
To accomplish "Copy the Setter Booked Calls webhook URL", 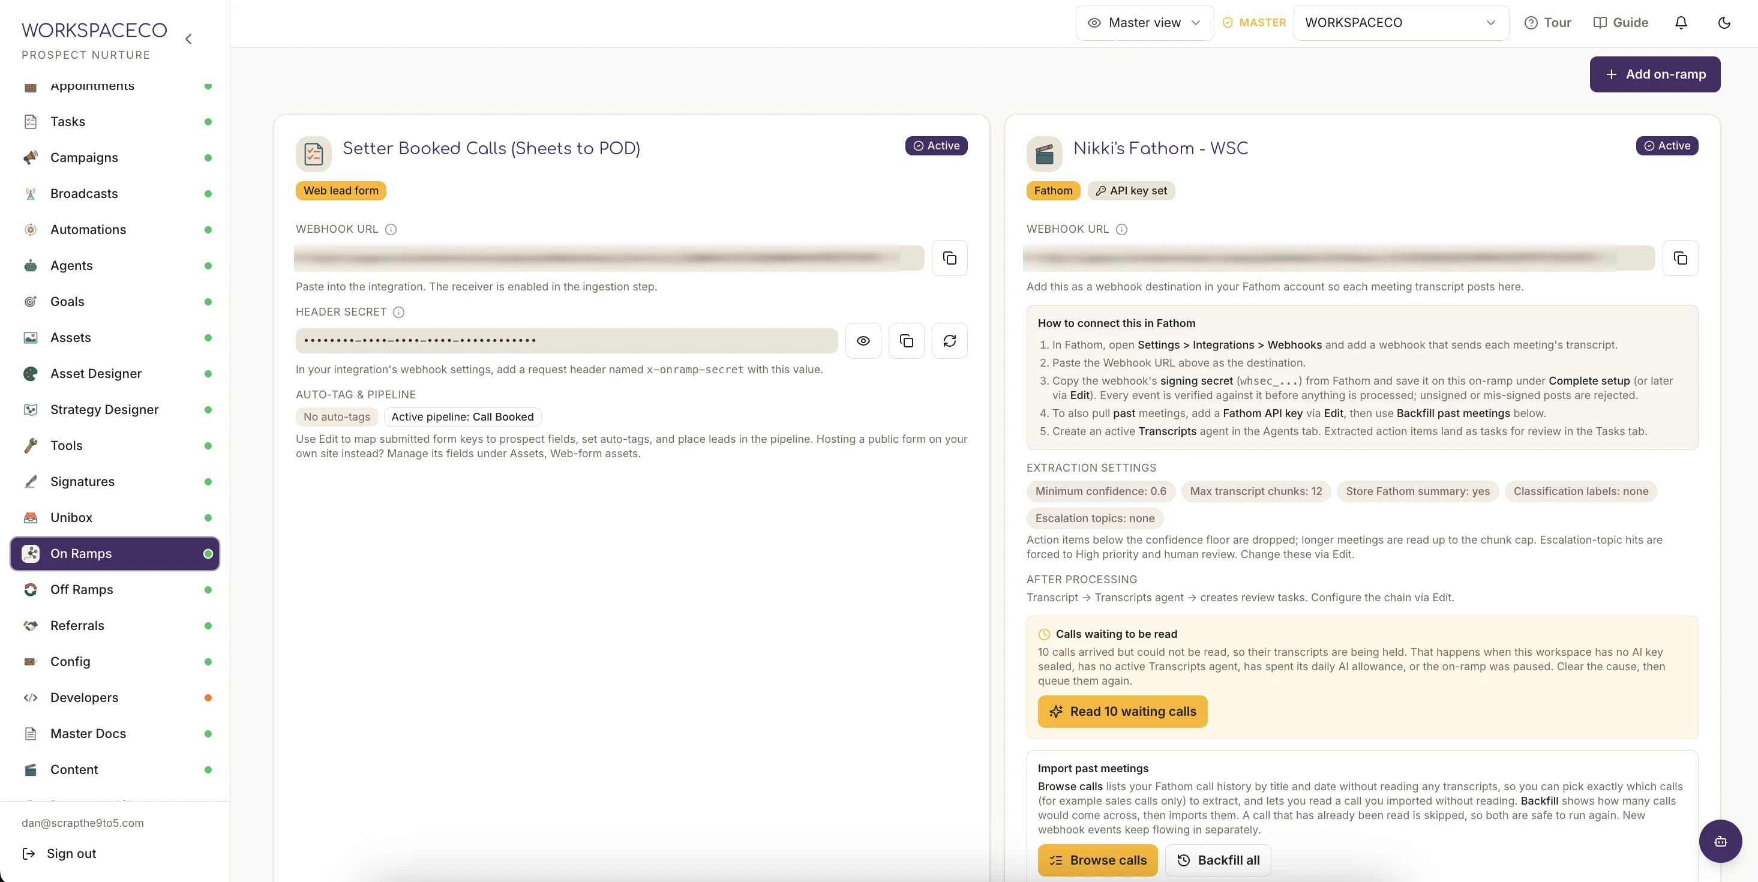I will (949, 258).
